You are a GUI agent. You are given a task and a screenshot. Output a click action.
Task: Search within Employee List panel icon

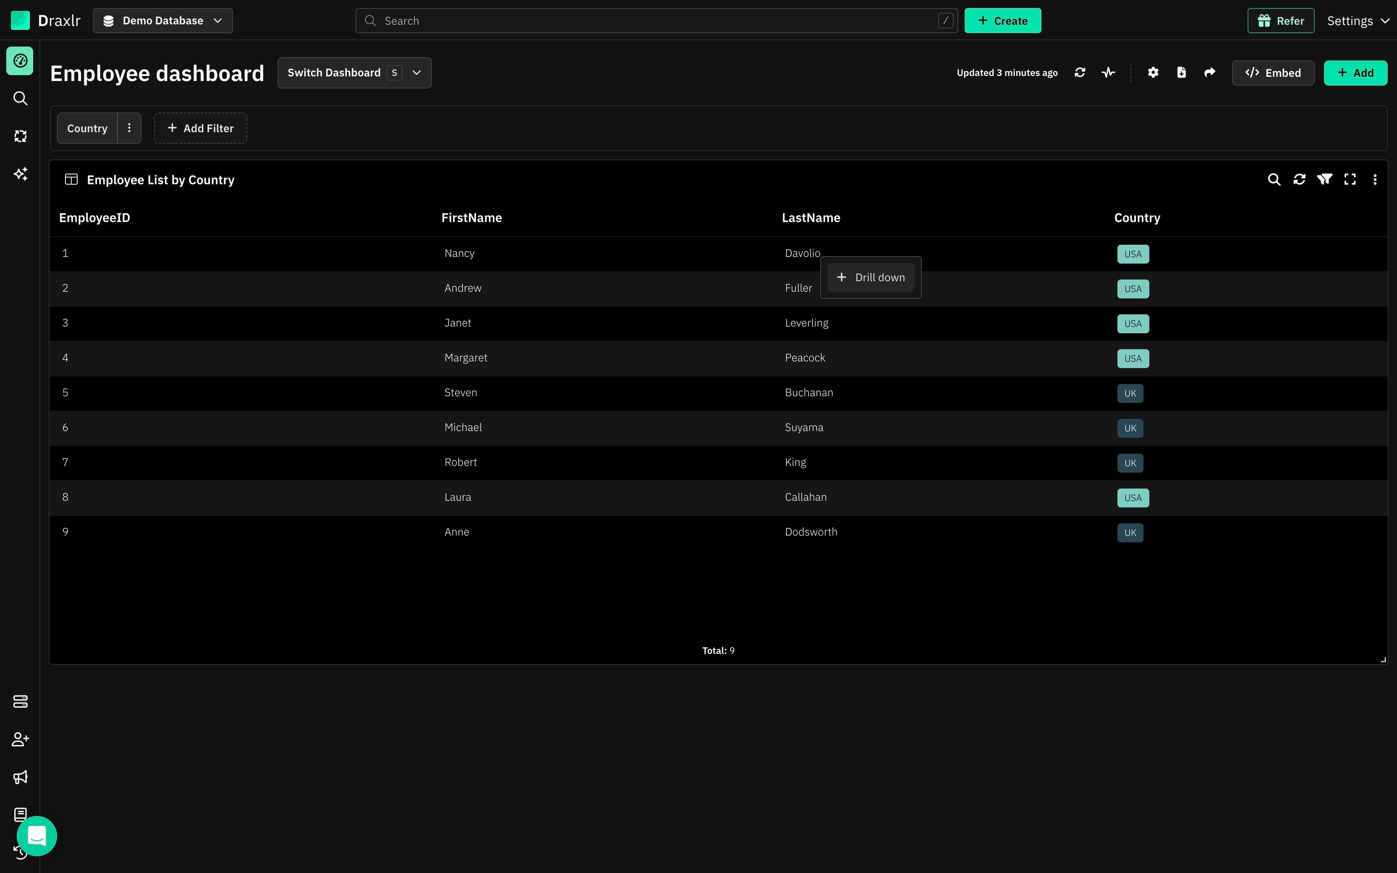pos(1274,180)
